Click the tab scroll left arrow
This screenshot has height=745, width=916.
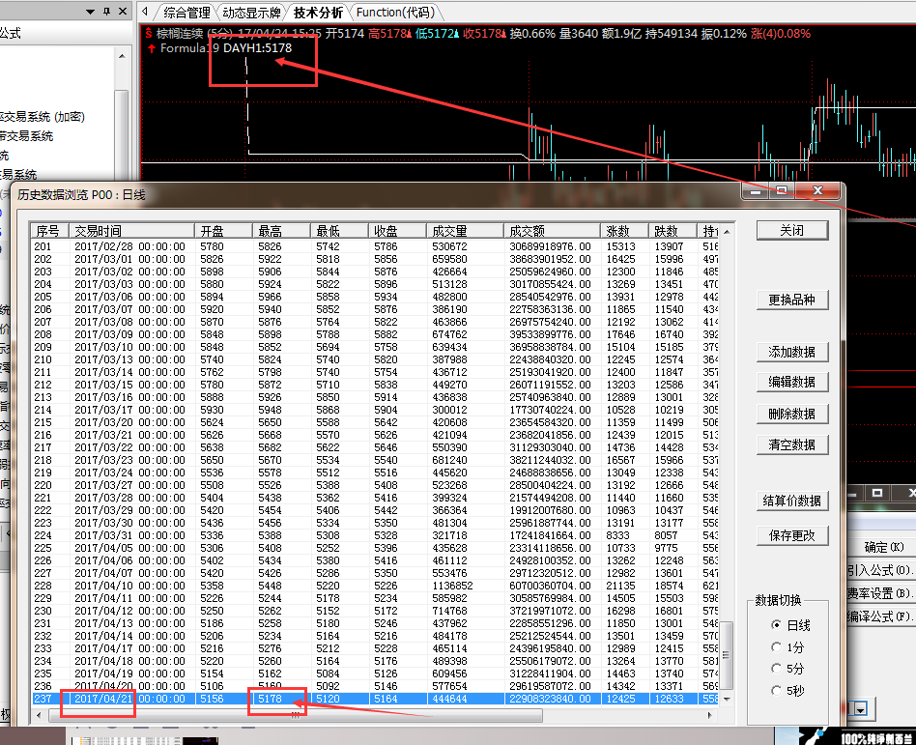pos(145,12)
